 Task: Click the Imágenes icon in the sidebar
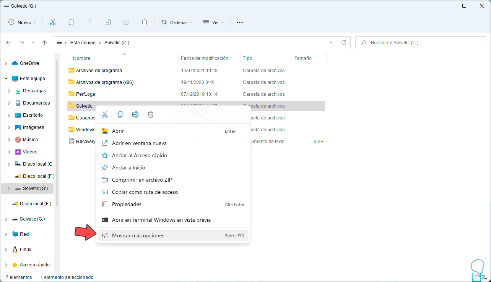tap(18, 127)
